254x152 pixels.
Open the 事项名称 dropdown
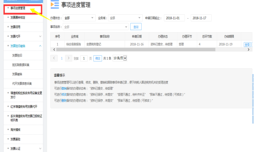tap(96, 27)
